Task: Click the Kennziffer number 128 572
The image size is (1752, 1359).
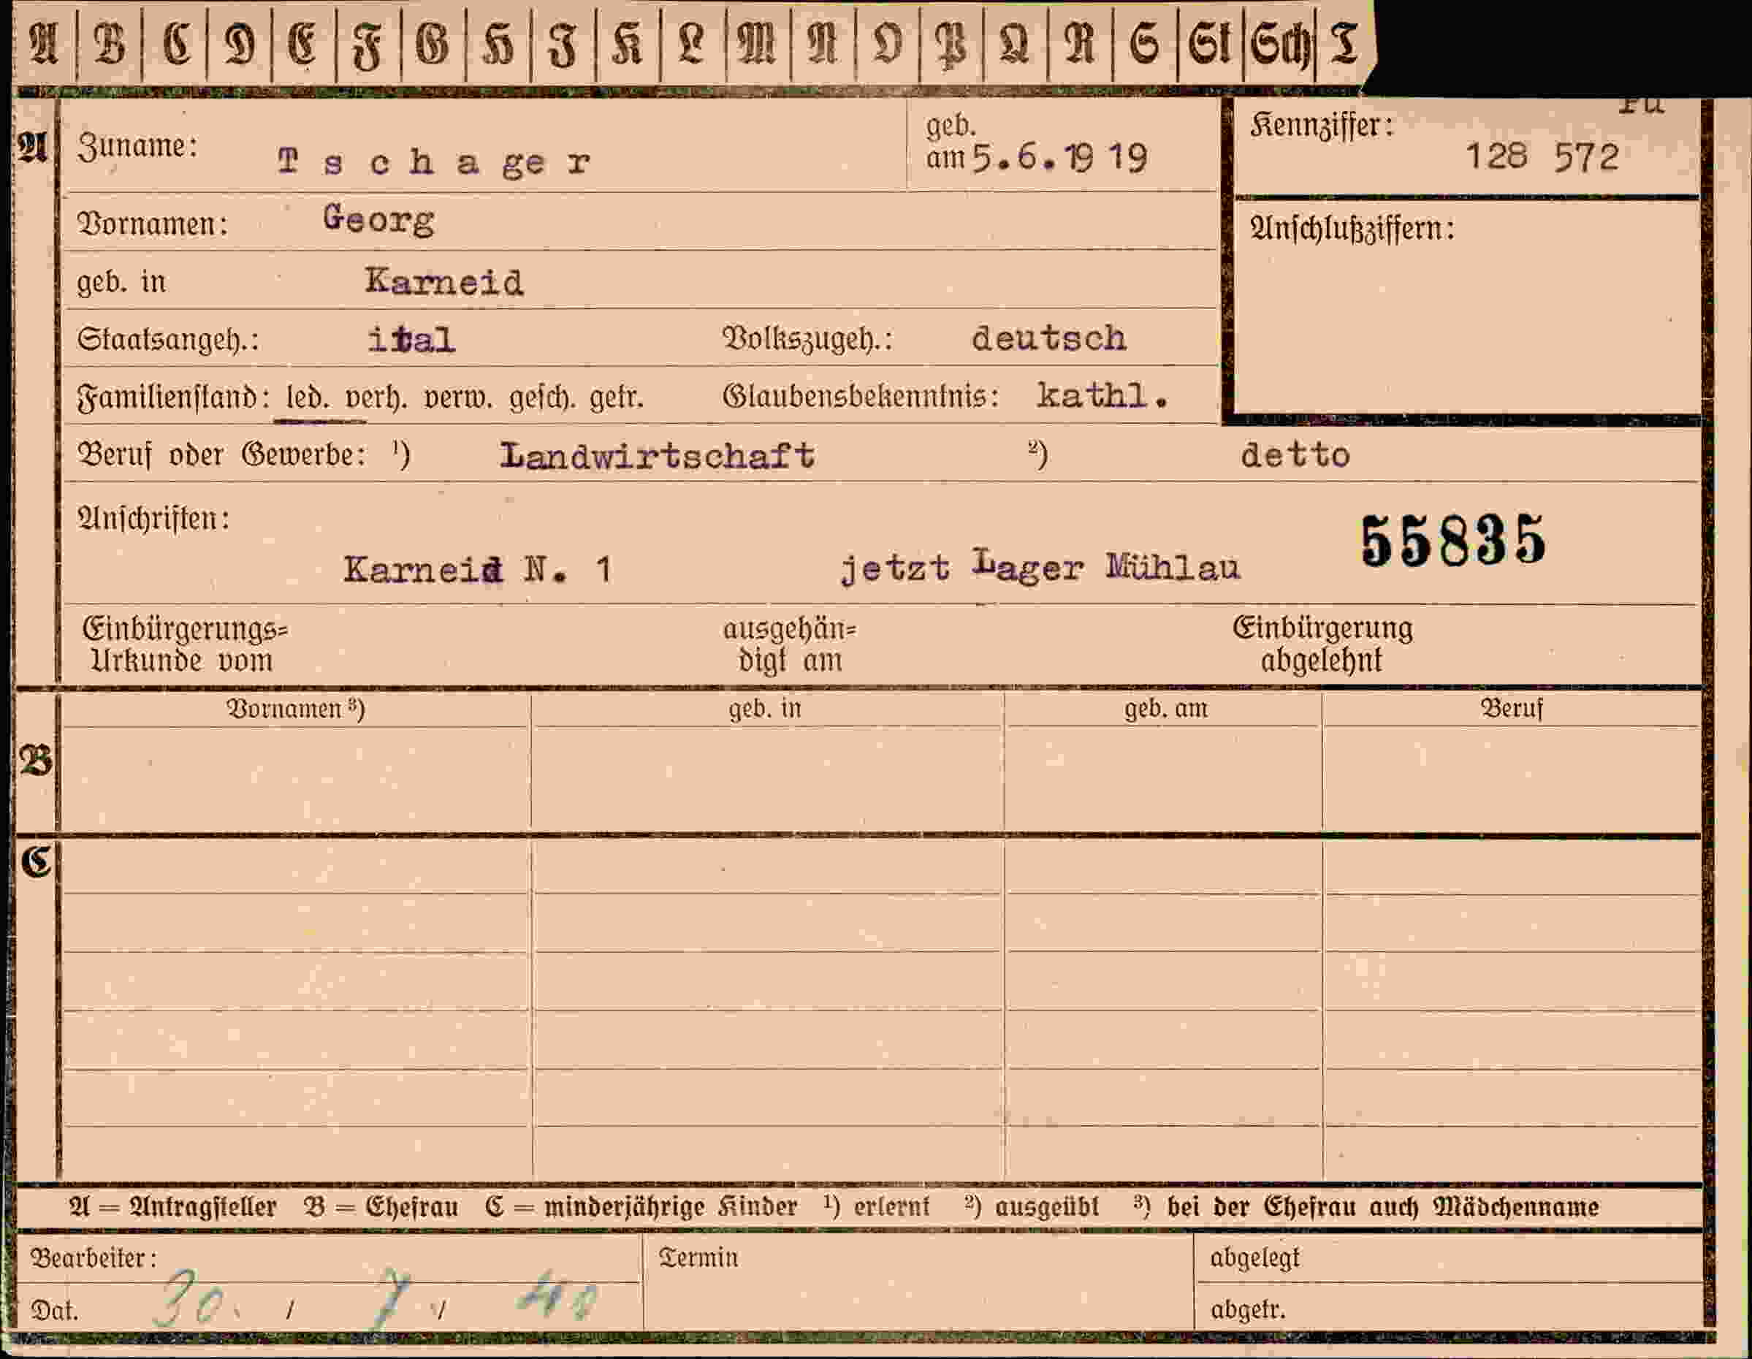Action: pos(1542,156)
